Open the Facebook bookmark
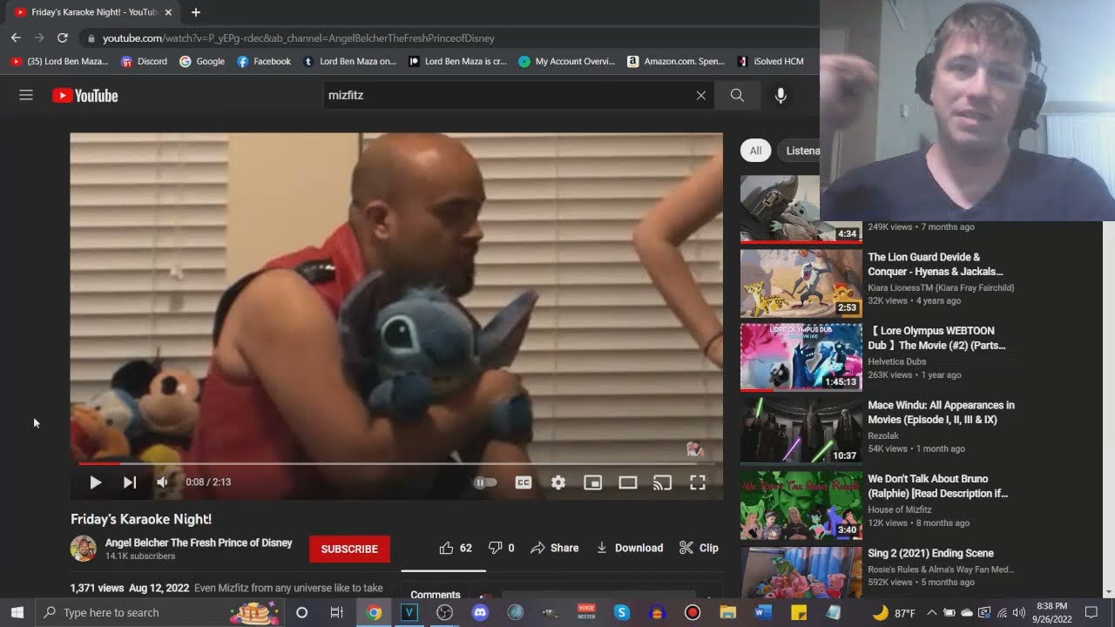This screenshot has height=627, width=1115. pyautogui.click(x=264, y=61)
